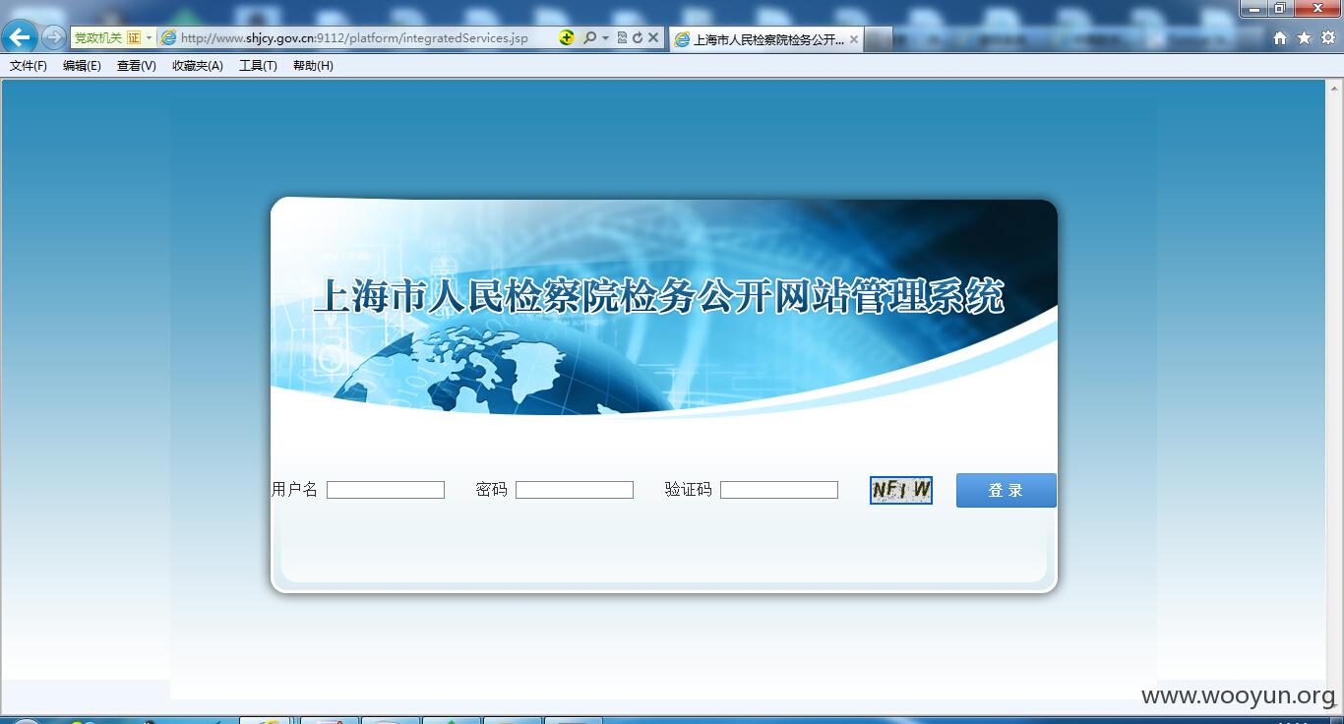Open the Tools gear icon
Image resolution: width=1344 pixels, height=724 pixels.
point(1328,37)
